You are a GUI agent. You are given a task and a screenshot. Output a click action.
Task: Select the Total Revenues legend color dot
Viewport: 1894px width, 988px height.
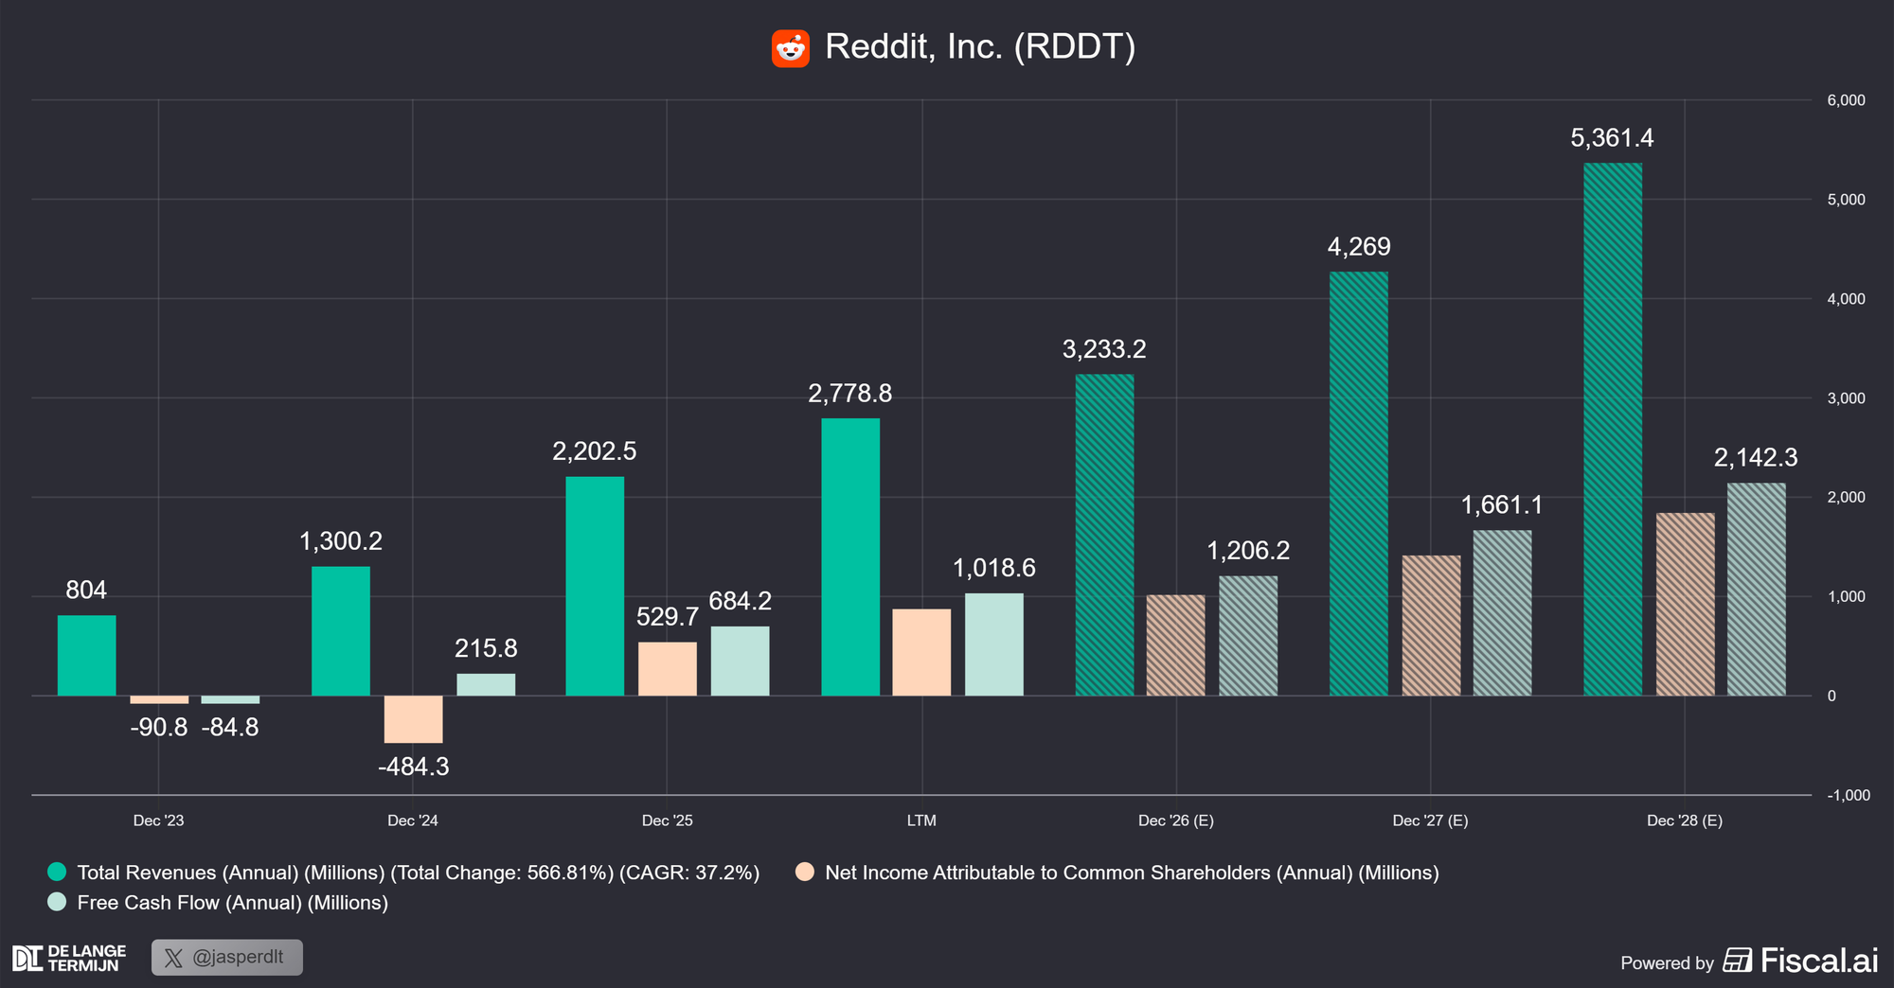pos(57,872)
